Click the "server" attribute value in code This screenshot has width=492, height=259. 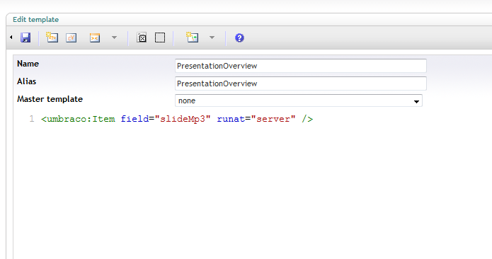click(273, 119)
